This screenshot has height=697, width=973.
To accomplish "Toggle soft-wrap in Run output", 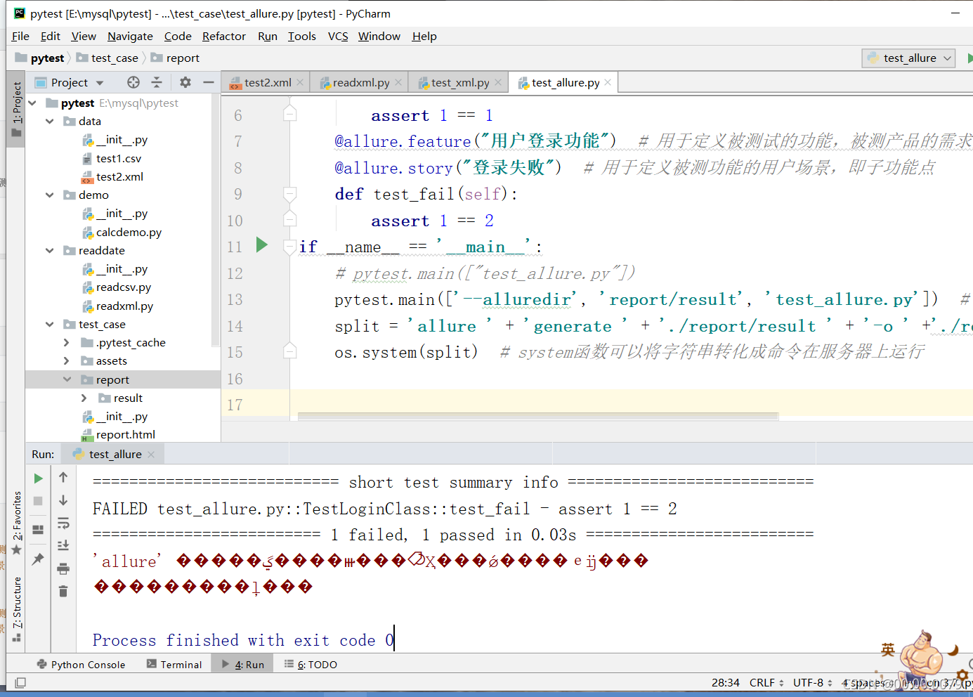I will (x=63, y=523).
